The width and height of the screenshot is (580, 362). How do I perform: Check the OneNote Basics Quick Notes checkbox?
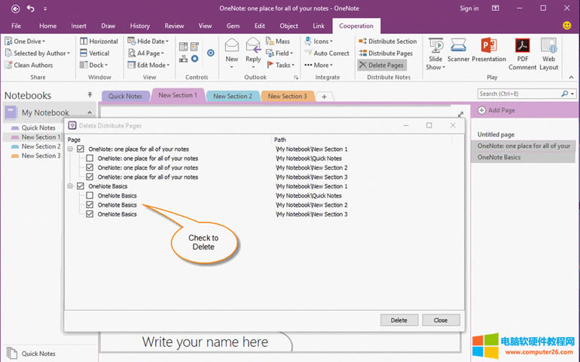click(x=90, y=195)
